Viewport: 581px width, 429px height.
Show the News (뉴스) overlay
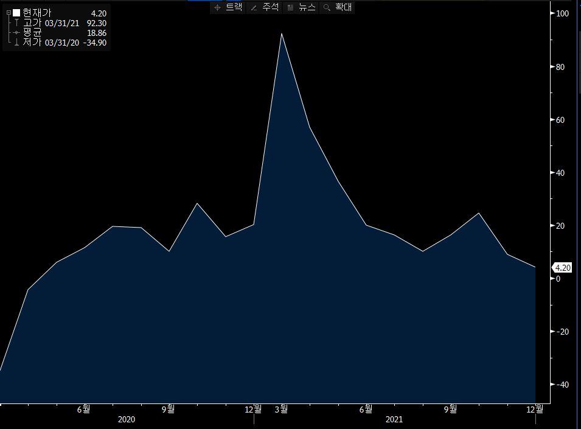pyautogui.click(x=301, y=7)
